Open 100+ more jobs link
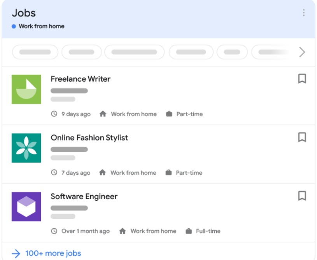The image size is (317, 260). tap(53, 253)
